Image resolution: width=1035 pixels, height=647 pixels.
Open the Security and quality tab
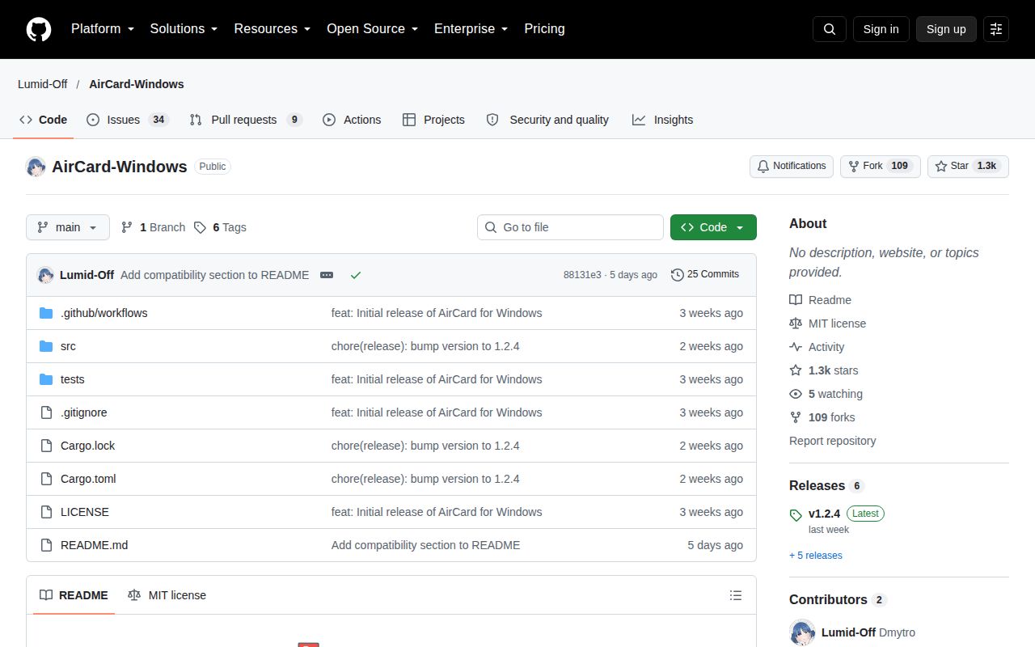547,120
